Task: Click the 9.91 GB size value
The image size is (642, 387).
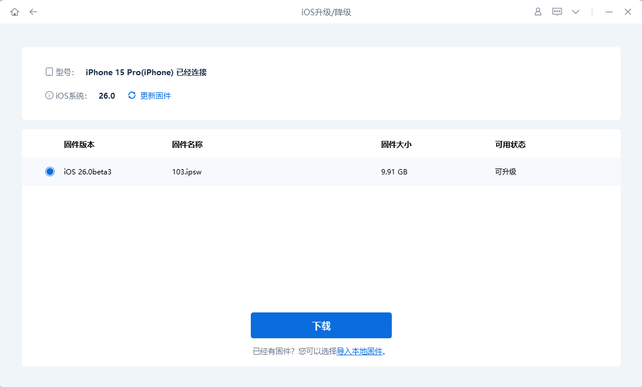Action: tap(394, 172)
